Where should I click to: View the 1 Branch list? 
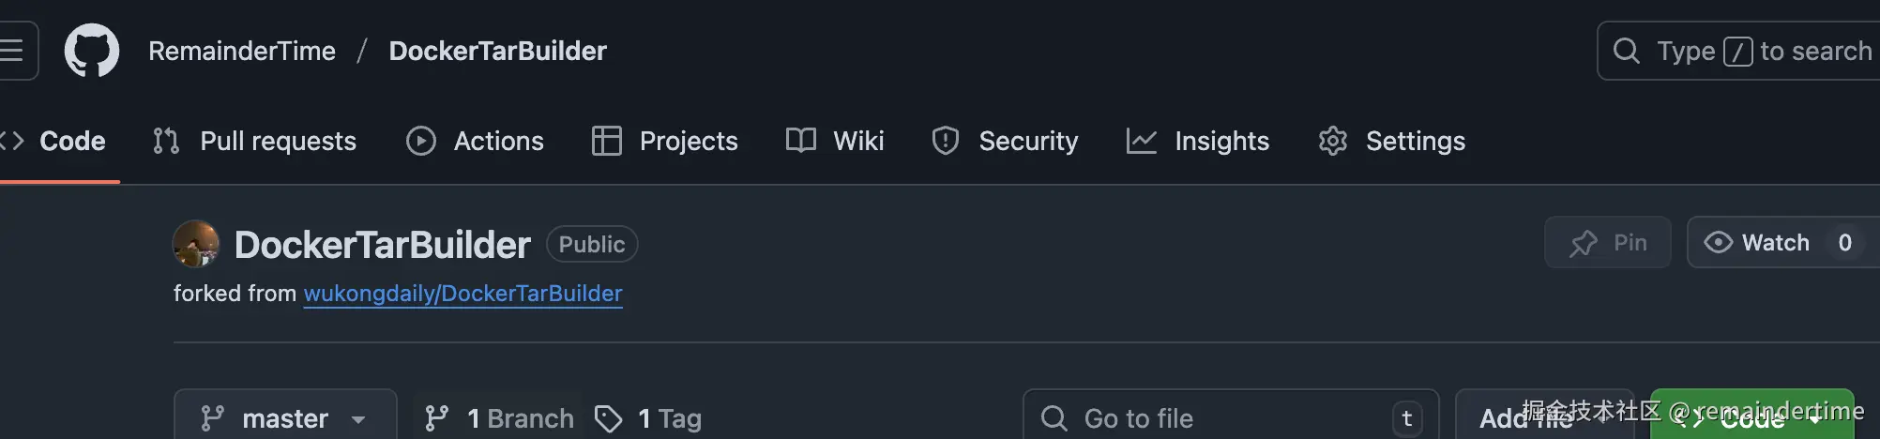click(499, 417)
